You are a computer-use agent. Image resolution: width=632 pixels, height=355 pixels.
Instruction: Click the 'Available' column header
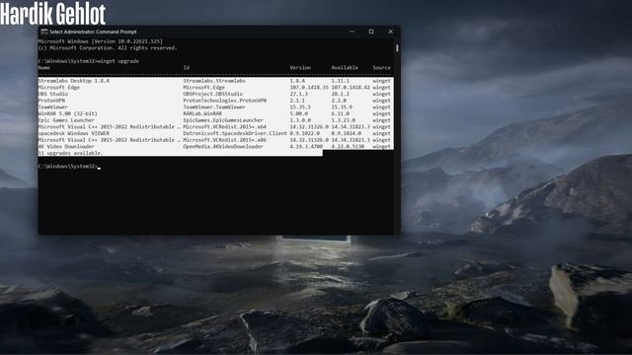[345, 68]
